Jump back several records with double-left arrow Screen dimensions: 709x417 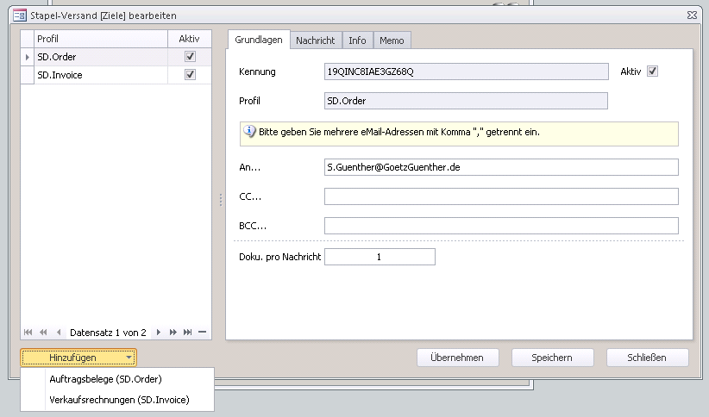point(43,332)
